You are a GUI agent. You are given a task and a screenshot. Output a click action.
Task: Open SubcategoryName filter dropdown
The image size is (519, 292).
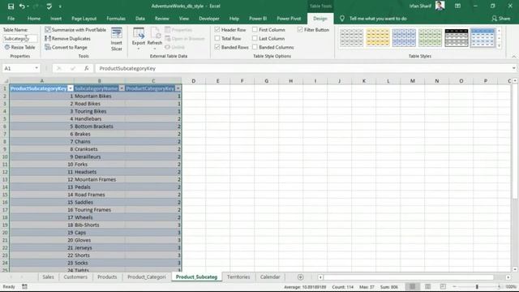[122, 88]
